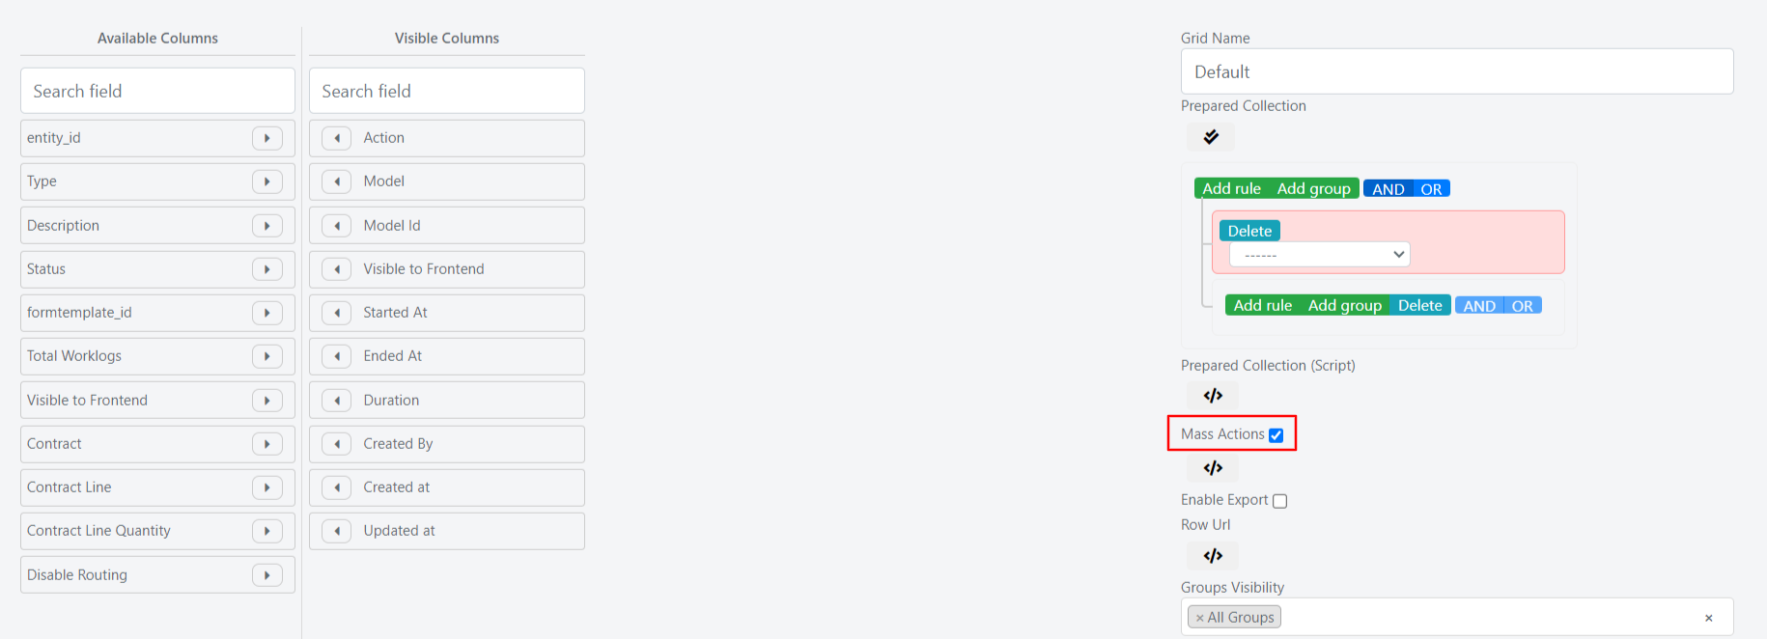Viewport: 1767px width, 639px height.
Task: Click the right arrow icon next to Status
Action: pyautogui.click(x=266, y=269)
